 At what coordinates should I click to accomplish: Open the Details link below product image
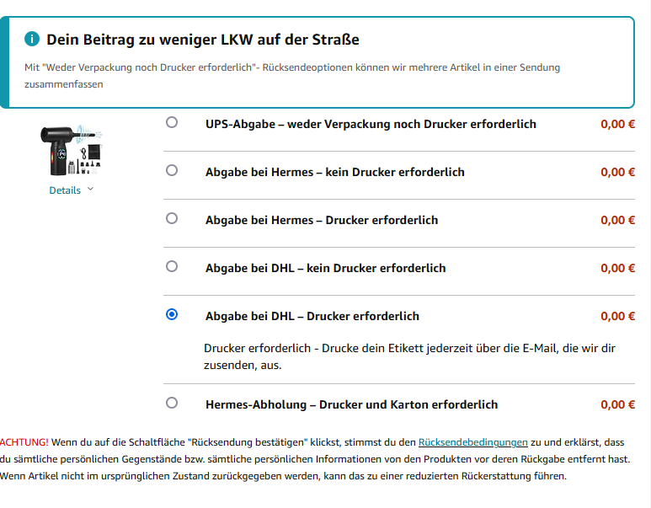65,190
